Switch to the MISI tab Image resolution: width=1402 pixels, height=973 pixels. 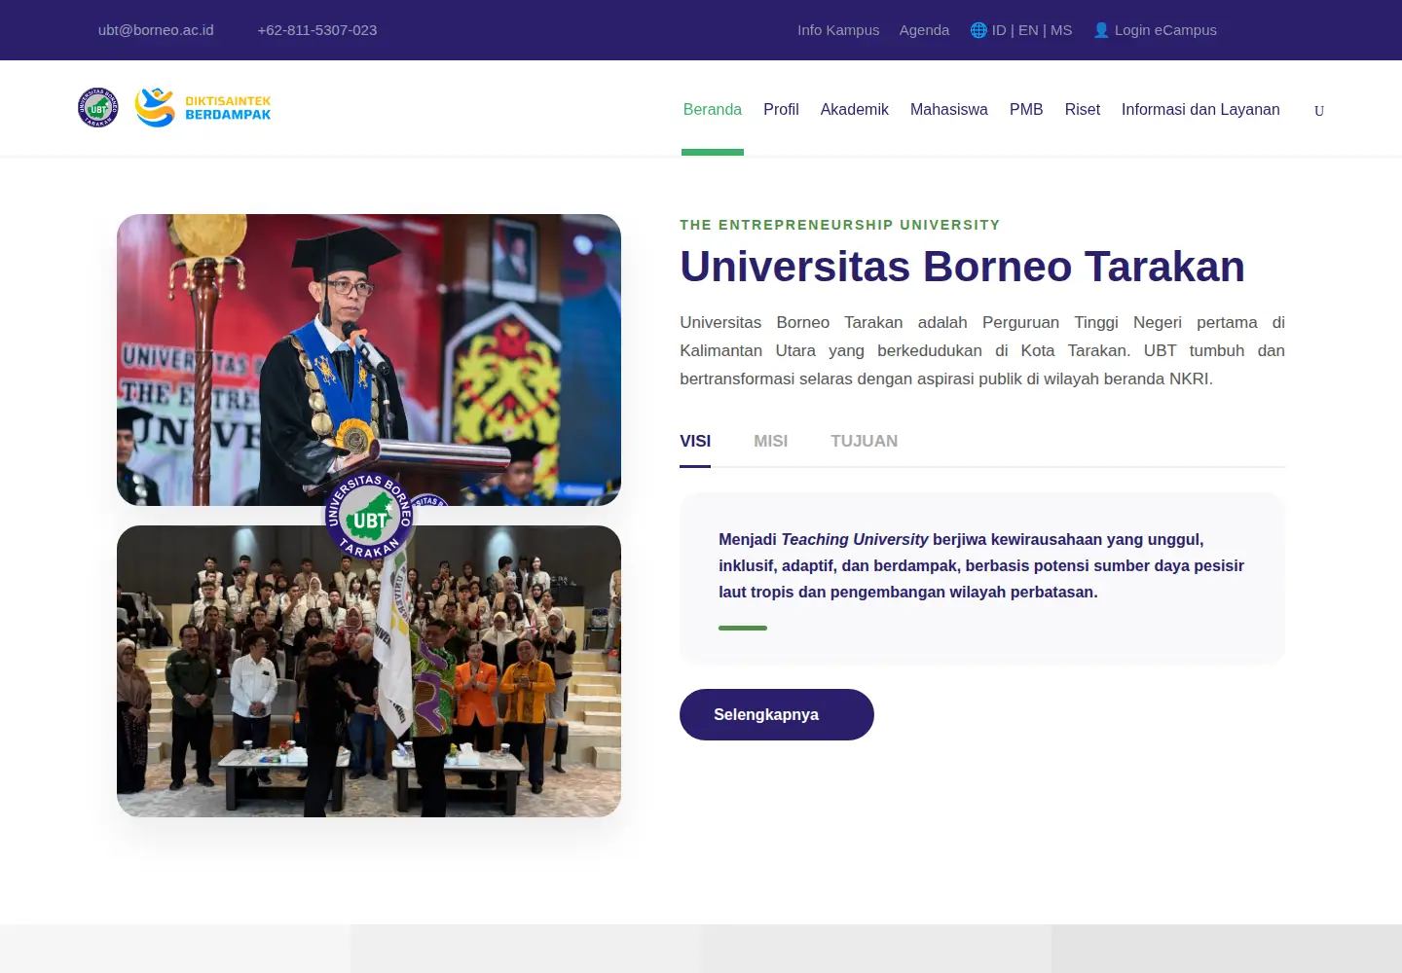coord(771,442)
